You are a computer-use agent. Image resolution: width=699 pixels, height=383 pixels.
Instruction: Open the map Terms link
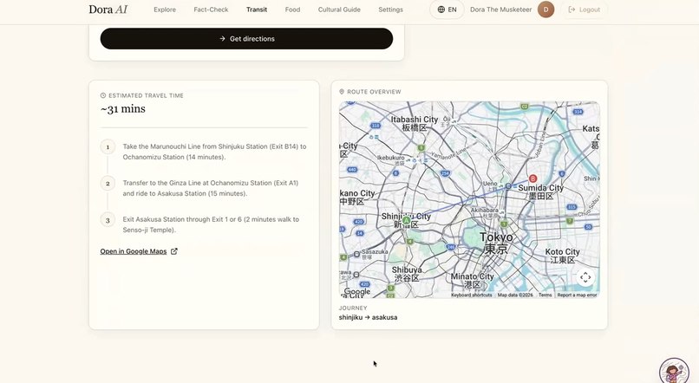click(x=545, y=295)
